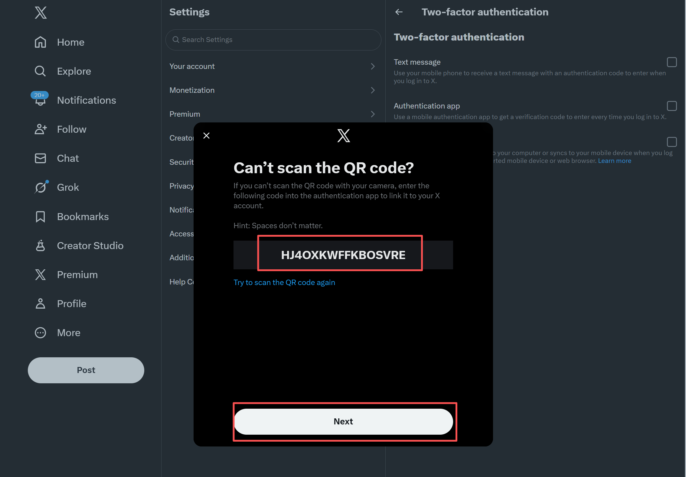Enable the Text message checkbox
The image size is (686, 477).
pyautogui.click(x=672, y=62)
